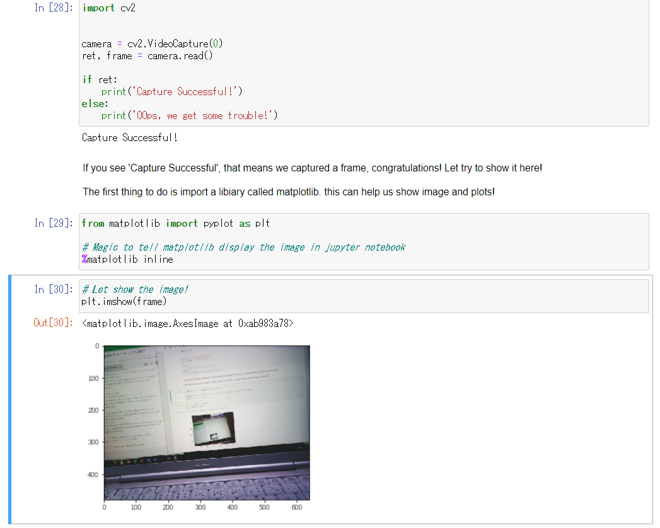660x528 pixels.
Task: Click the 'Capture Successful!' output text
Action: coord(130,137)
